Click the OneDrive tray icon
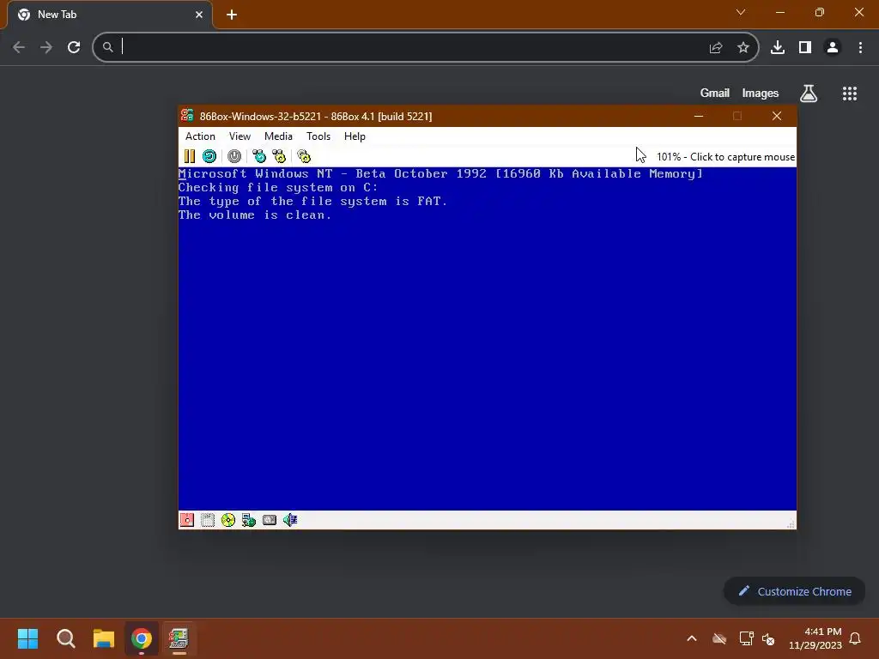Screen dimensions: 879x659 point(719,638)
